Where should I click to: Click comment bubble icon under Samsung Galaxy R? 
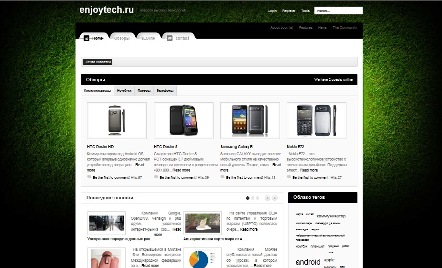click(x=222, y=177)
